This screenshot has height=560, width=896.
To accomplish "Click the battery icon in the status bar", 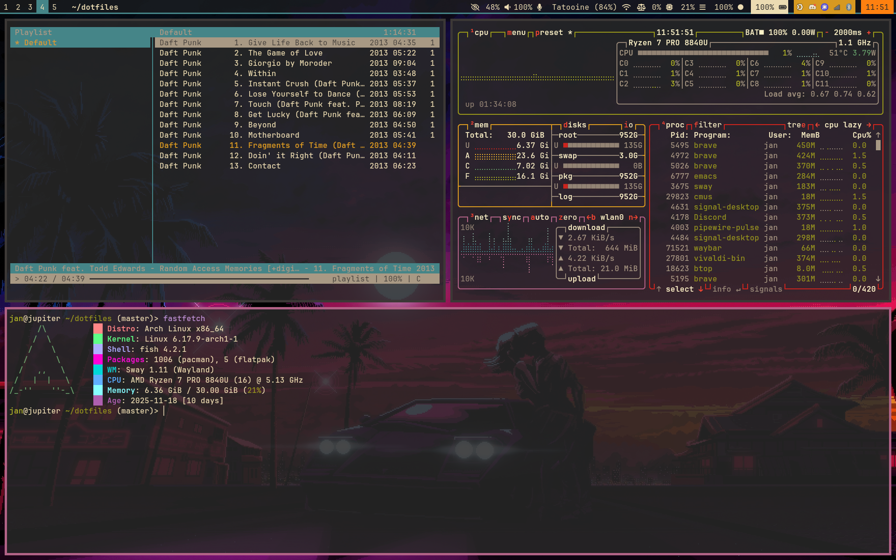I will [783, 7].
